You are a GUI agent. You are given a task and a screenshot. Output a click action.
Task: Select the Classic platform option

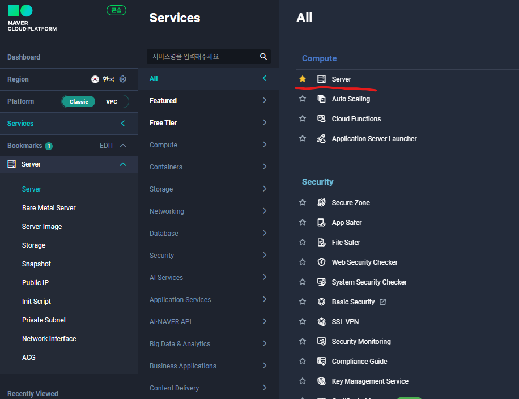pos(79,101)
